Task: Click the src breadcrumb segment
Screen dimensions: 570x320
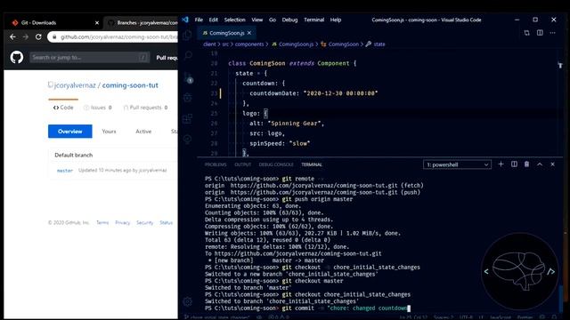Action: pyautogui.click(x=225, y=44)
